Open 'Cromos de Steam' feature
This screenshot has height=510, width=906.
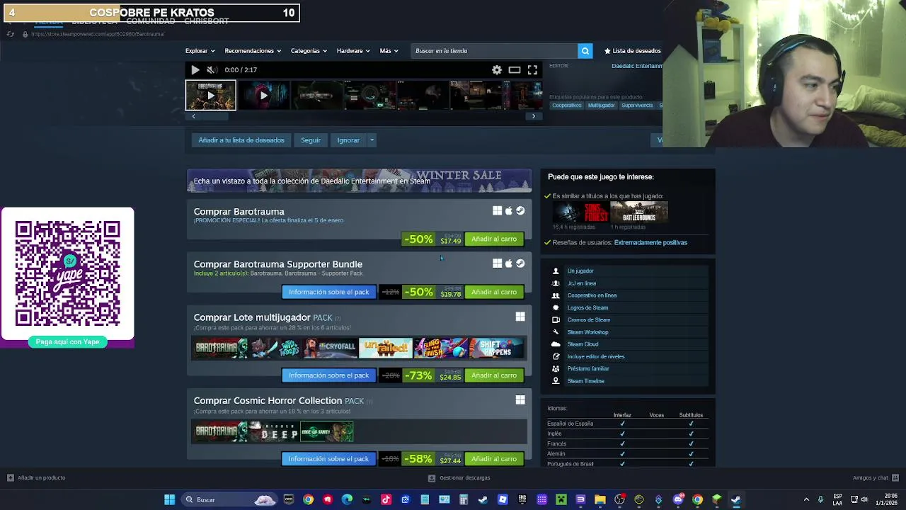tap(588, 319)
